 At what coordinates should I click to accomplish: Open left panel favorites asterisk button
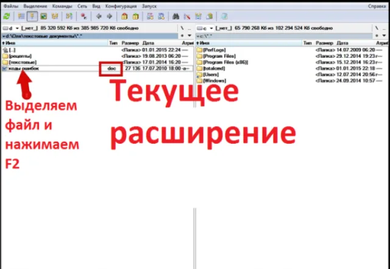tap(182, 36)
